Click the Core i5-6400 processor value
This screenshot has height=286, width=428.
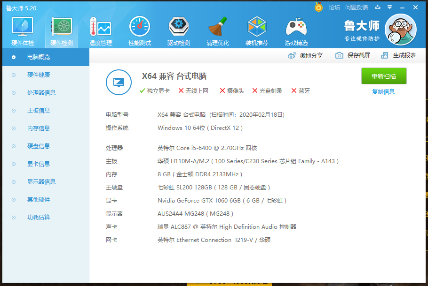coord(207,148)
